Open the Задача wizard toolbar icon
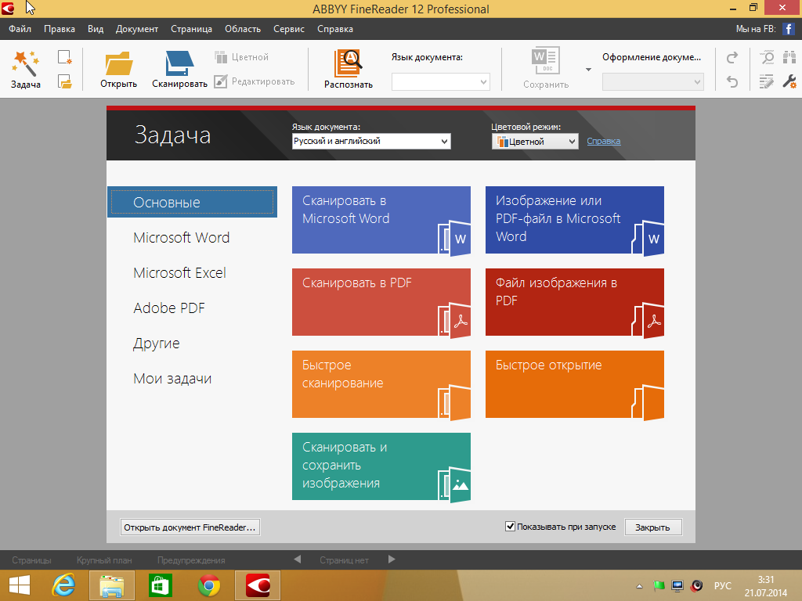Viewport: 802px width, 601px height. [x=26, y=70]
